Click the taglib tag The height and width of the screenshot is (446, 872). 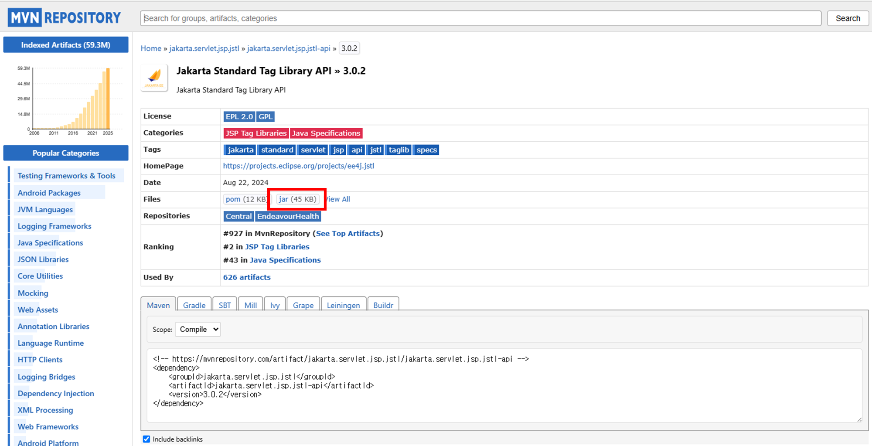coord(399,150)
